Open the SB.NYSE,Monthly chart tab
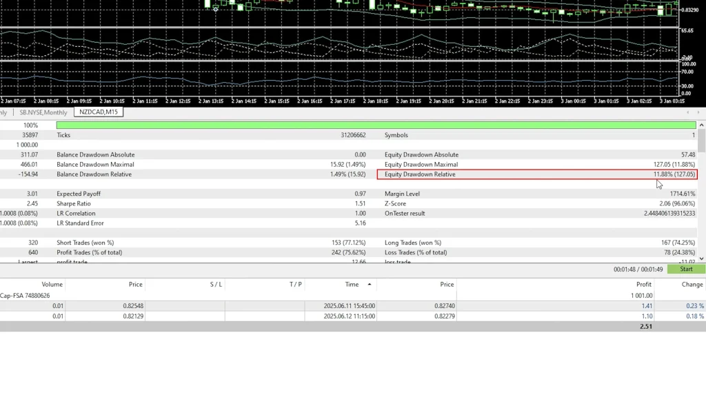The height and width of the screenshot is (397, 706). point(43,112)
